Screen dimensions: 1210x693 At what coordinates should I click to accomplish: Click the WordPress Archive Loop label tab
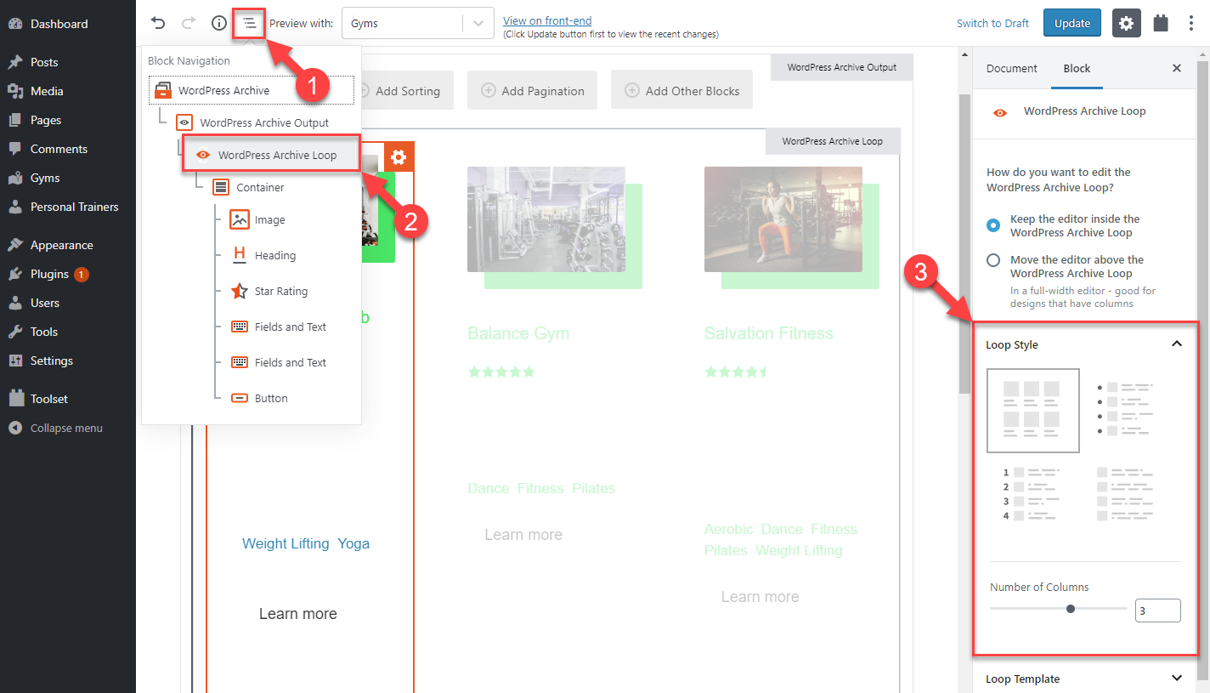[833, 141]
